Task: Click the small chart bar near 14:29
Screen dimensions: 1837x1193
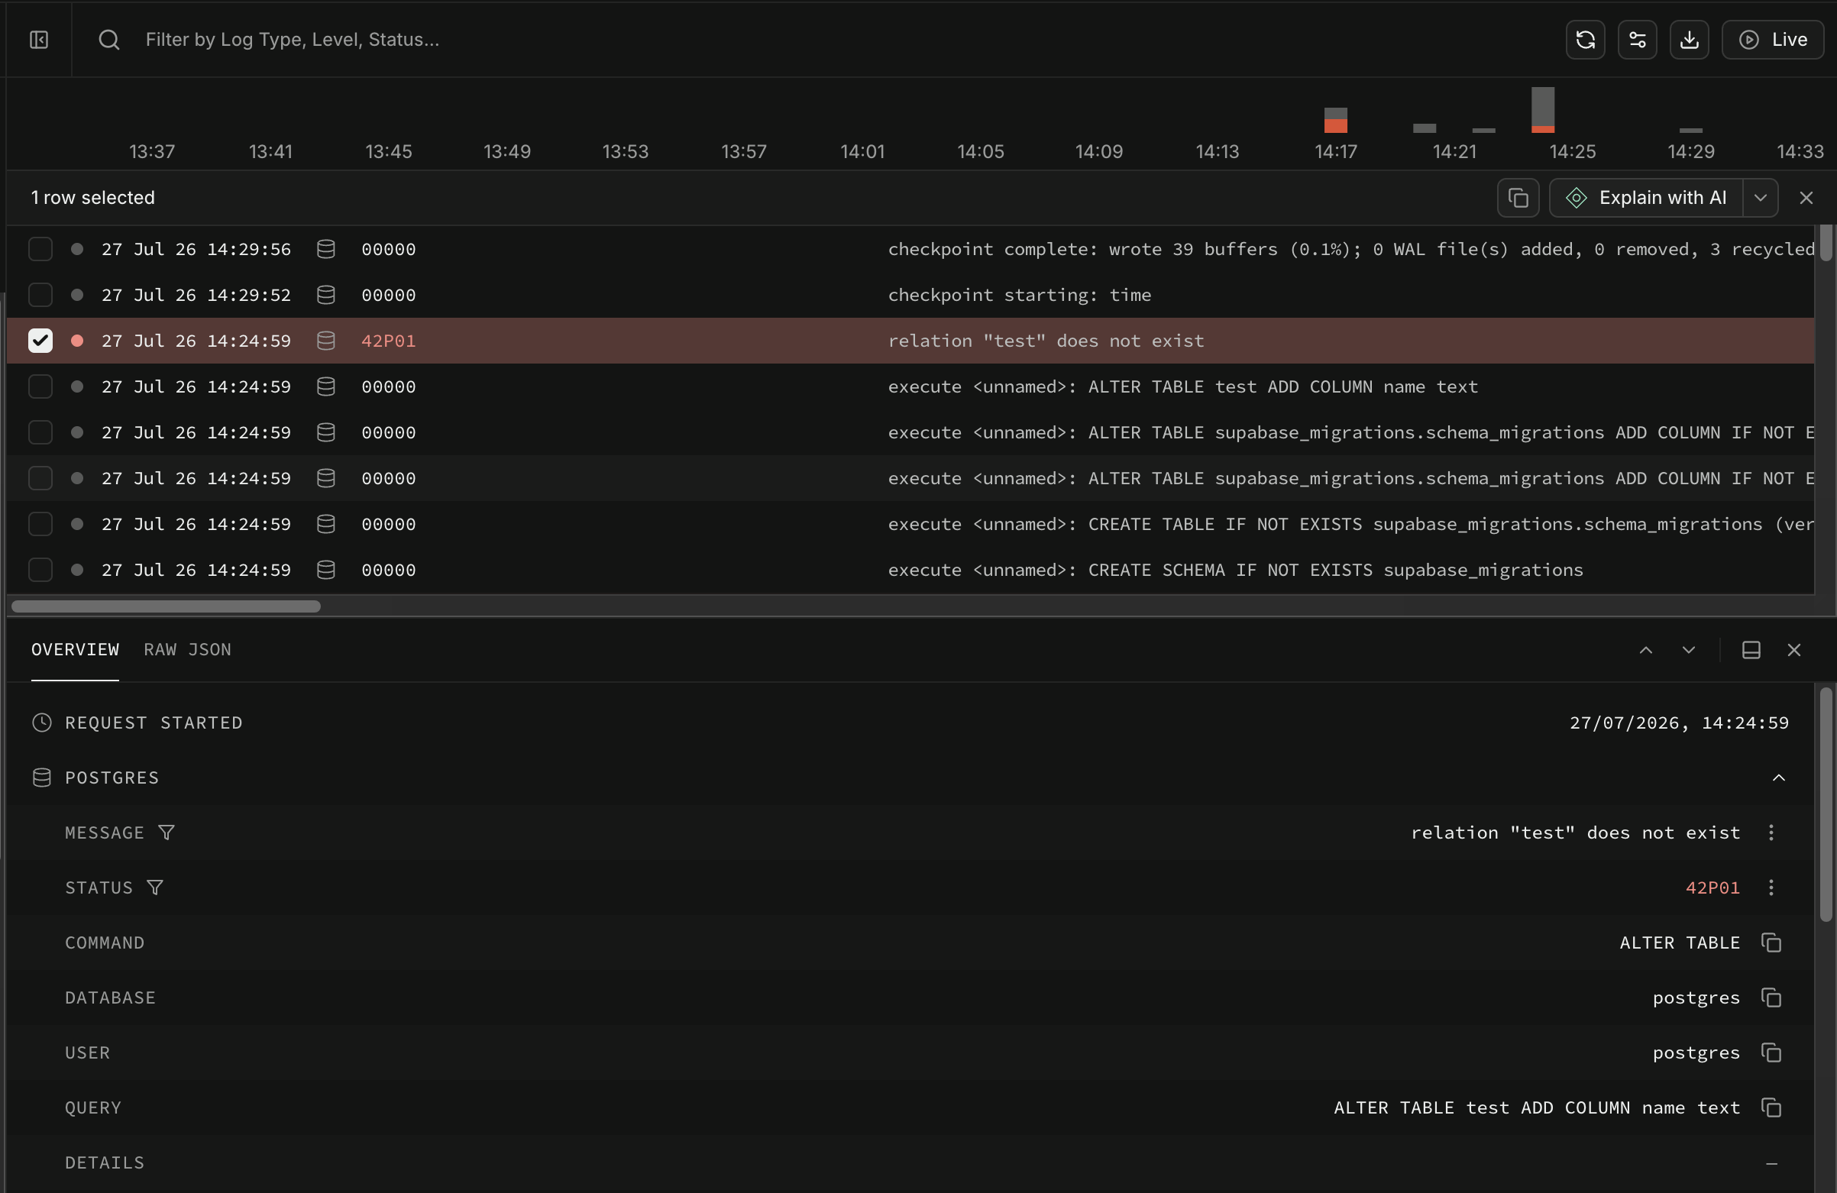Action: [1690, 131]
